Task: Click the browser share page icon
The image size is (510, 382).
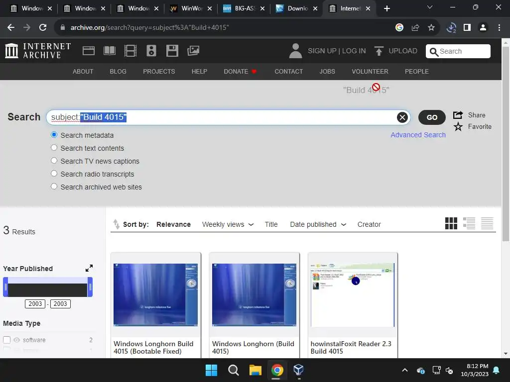Action: pos(415,28)
